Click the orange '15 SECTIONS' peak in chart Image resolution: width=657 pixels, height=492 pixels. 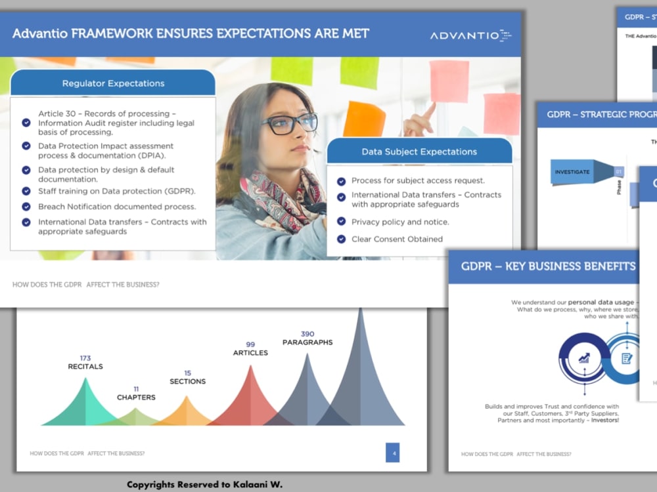tap(187, 413)
